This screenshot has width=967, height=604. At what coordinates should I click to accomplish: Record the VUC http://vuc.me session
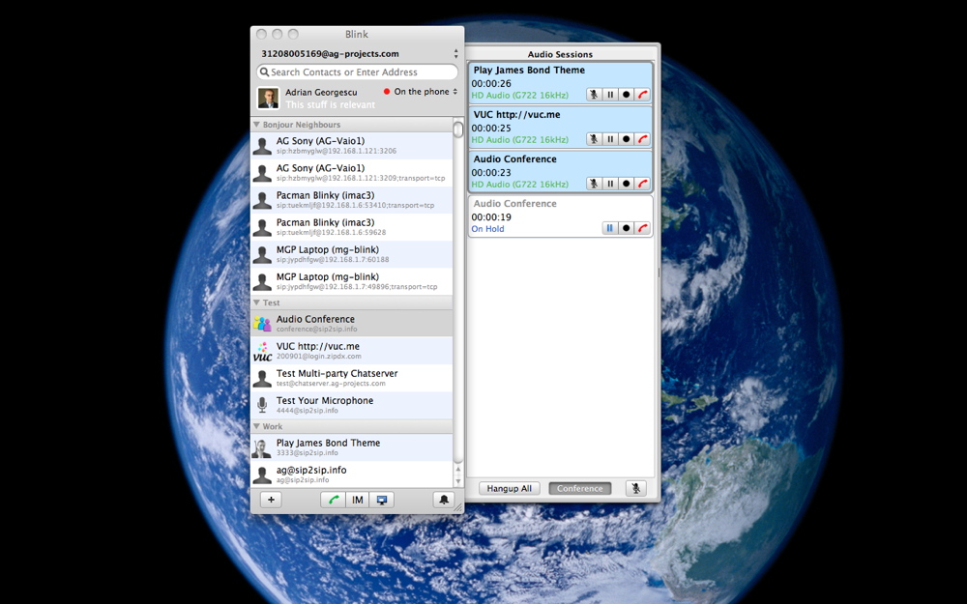[626, 139]
